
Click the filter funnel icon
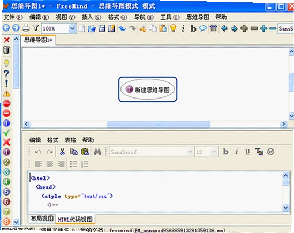coord(36,28)
